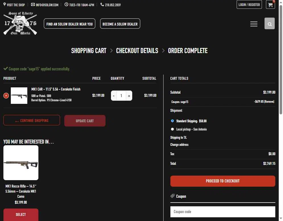Click Select button for MK1 Recce Rifle
This screenshot has width=283, height=221.
click(21, 214)
